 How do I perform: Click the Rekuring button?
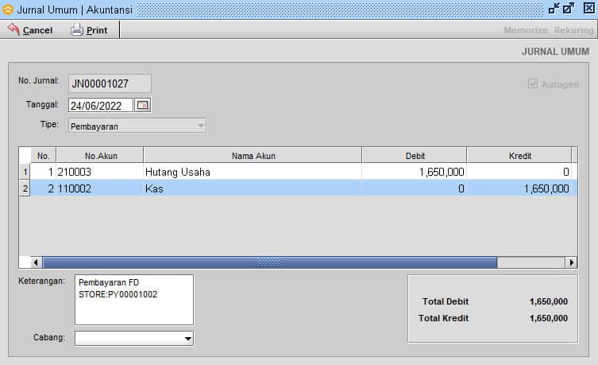(573, 30)
